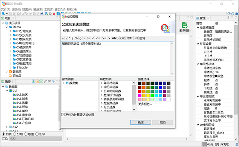Click the 数据值 property value cell
239x147 pixels.
pos(224,31)
